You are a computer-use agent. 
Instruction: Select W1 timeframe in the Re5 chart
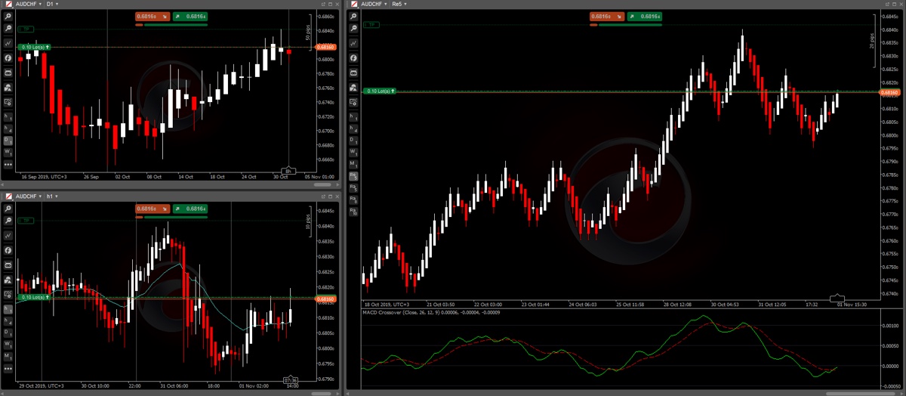point(353,152)
